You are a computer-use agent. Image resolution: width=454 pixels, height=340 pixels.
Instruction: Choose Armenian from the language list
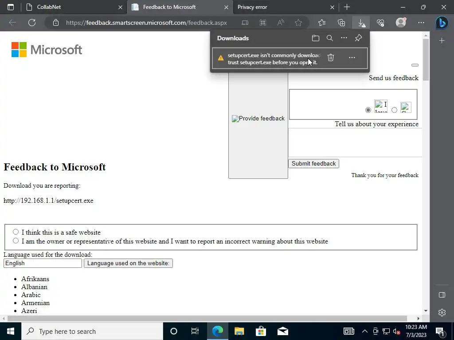point(35,303)
